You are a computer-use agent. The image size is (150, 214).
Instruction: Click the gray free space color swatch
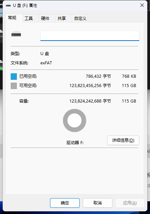(14, 86)
